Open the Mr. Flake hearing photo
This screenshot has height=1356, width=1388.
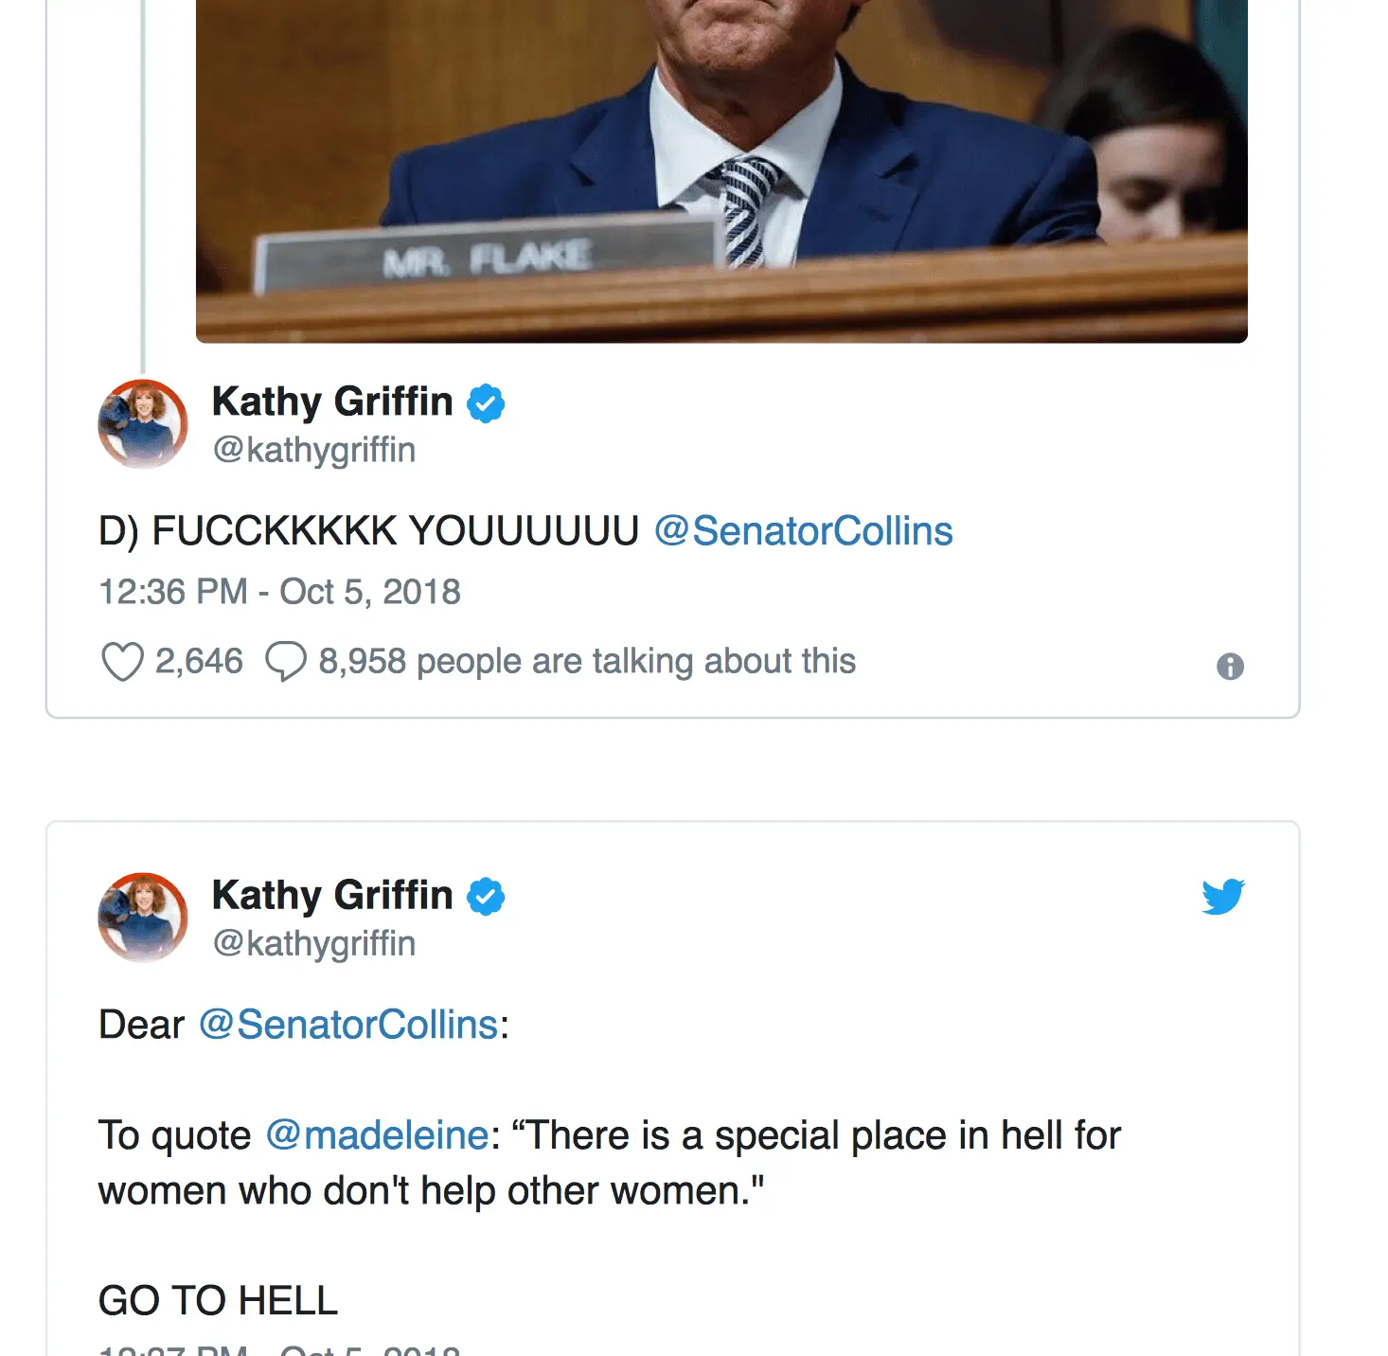pyautogui.click(x=721, y=170)
